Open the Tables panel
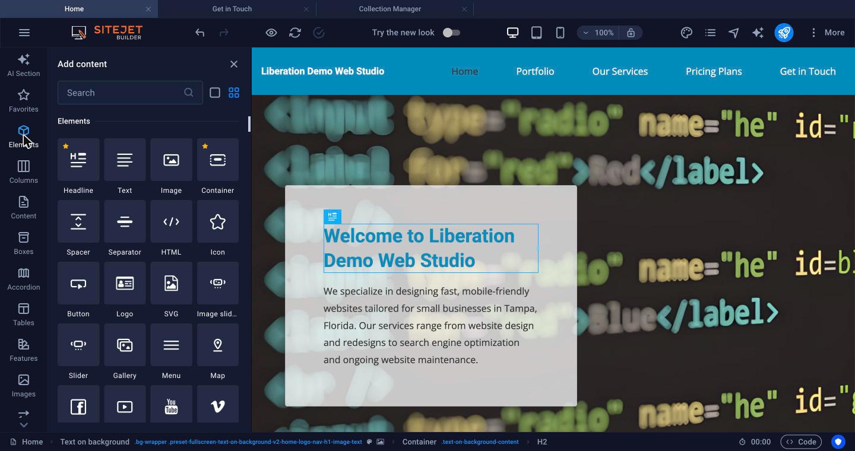Screen dimensions: 855x451 [24, 315]
